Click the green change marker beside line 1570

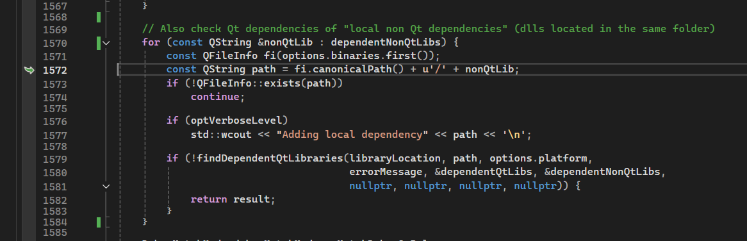click(99, 44)
